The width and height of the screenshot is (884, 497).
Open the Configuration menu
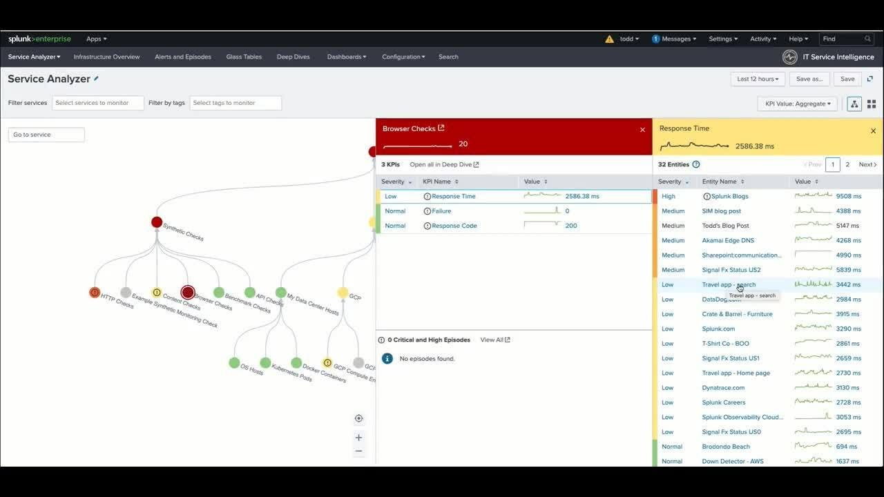(x=403, y=57)
